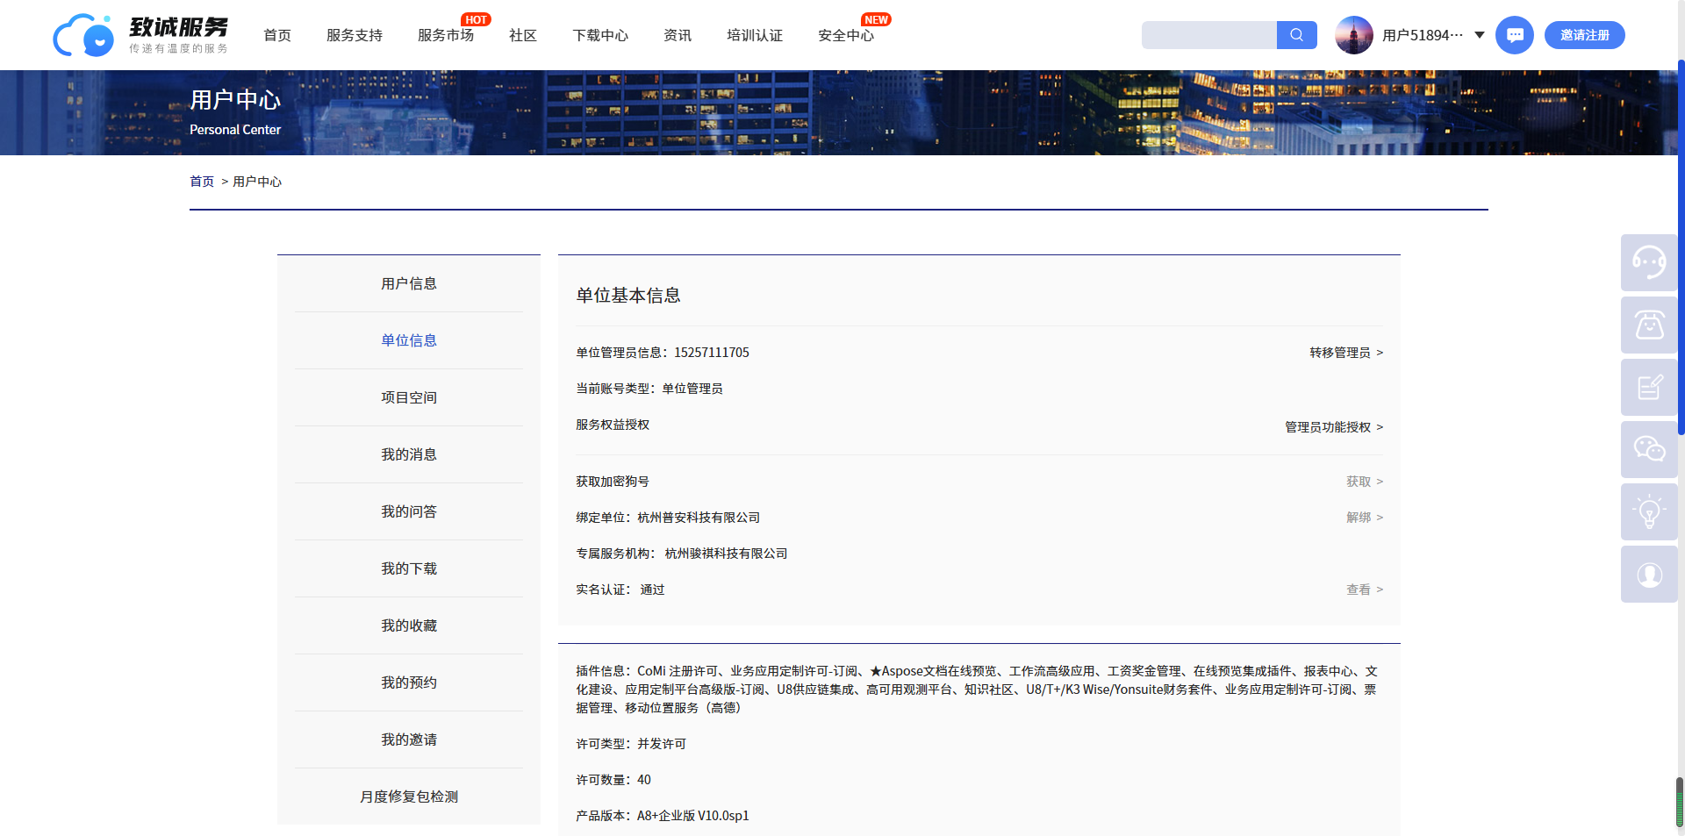Image resolution: width=1685 pixels, height=836 pixels.
Task: Click the user profile sidebar icon
Action: click(1649, 574)
